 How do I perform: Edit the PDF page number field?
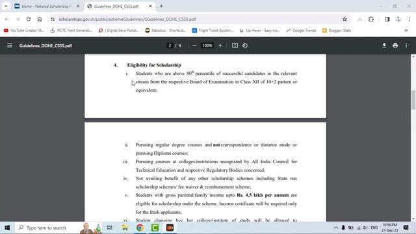point(170,45)
